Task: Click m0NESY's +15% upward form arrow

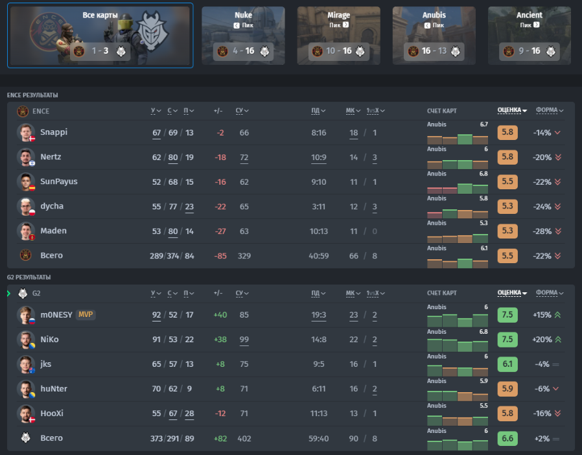Action: 558,315
